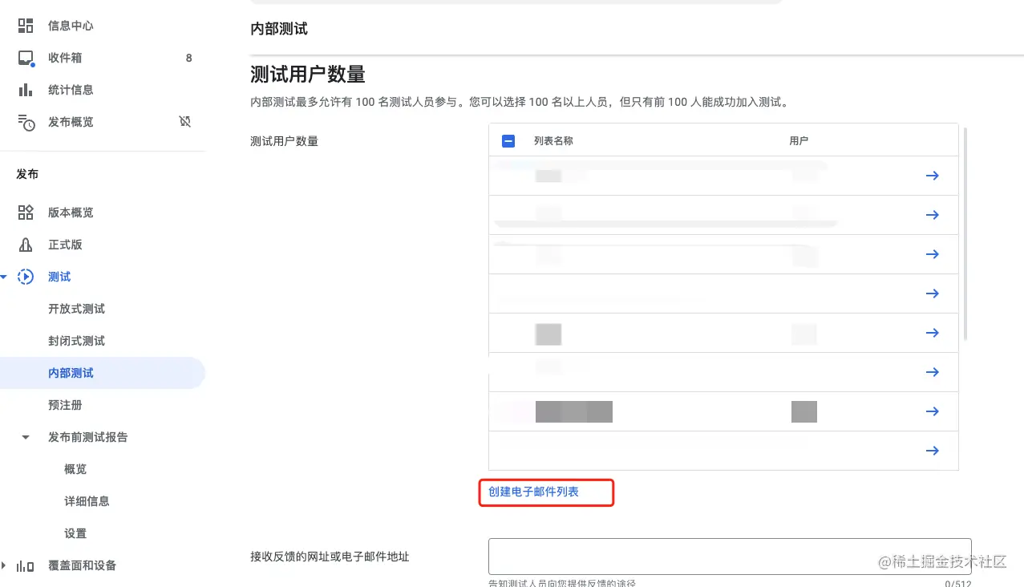Click the 内部测试 page heading
The height and width of the screenshot is (587, 1024).
pyautogui.click(x=278, y=29)
